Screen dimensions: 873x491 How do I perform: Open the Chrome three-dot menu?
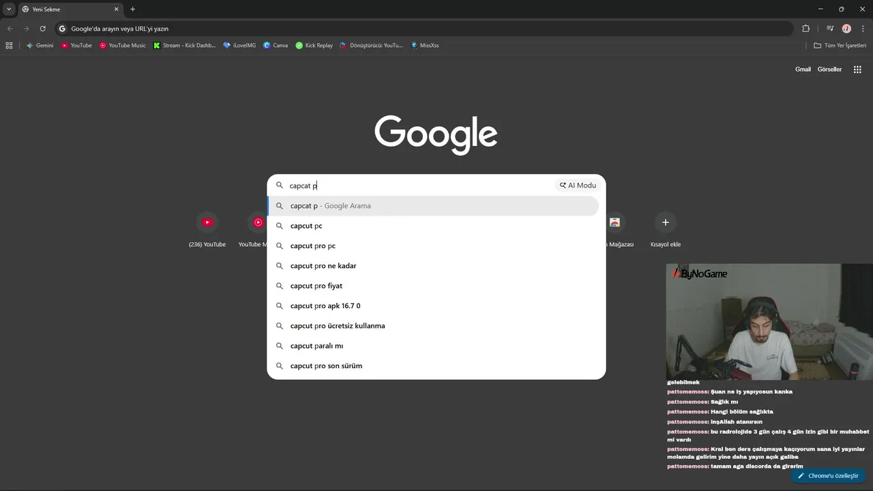[862, 29]
